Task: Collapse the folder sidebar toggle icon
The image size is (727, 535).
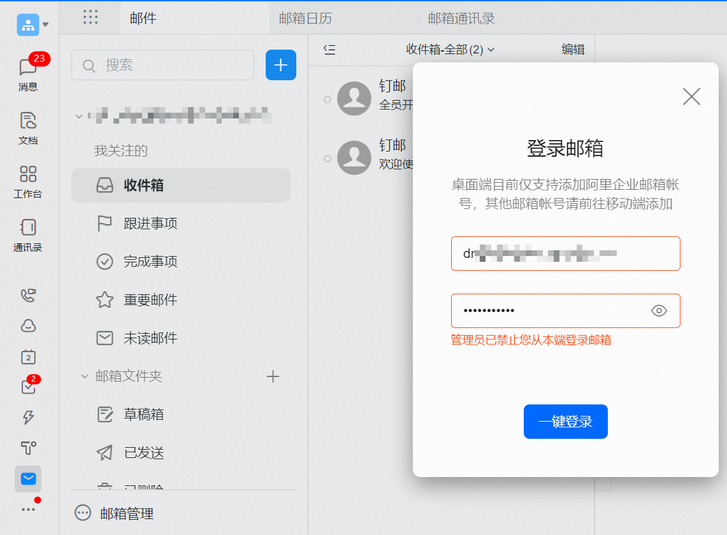Action: click(x=329, y=50)
